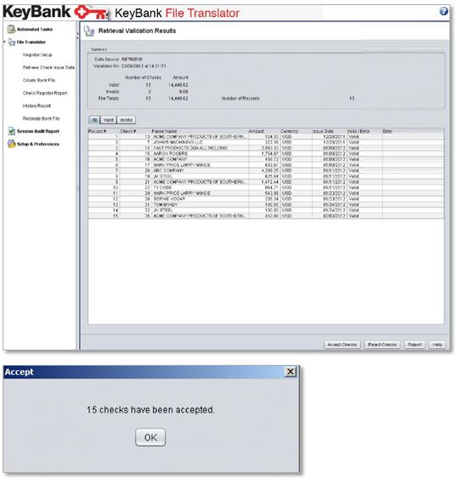The width and height of the screenshot is (457, 478).
Task: Sort by Amount column header
Action: [x=263, y=131]
